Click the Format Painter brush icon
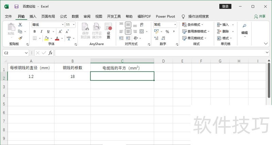This screenshot has height=145, width=272. 20,38
